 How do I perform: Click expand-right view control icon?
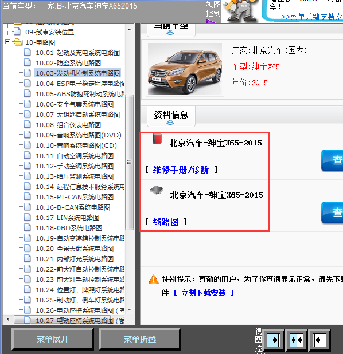click(x=274, y=340)
